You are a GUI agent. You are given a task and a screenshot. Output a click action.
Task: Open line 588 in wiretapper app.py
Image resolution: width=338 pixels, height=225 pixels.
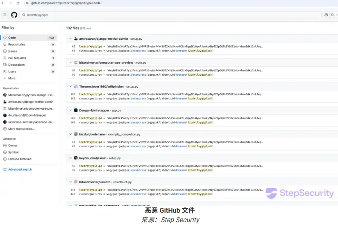pos(73,122)
